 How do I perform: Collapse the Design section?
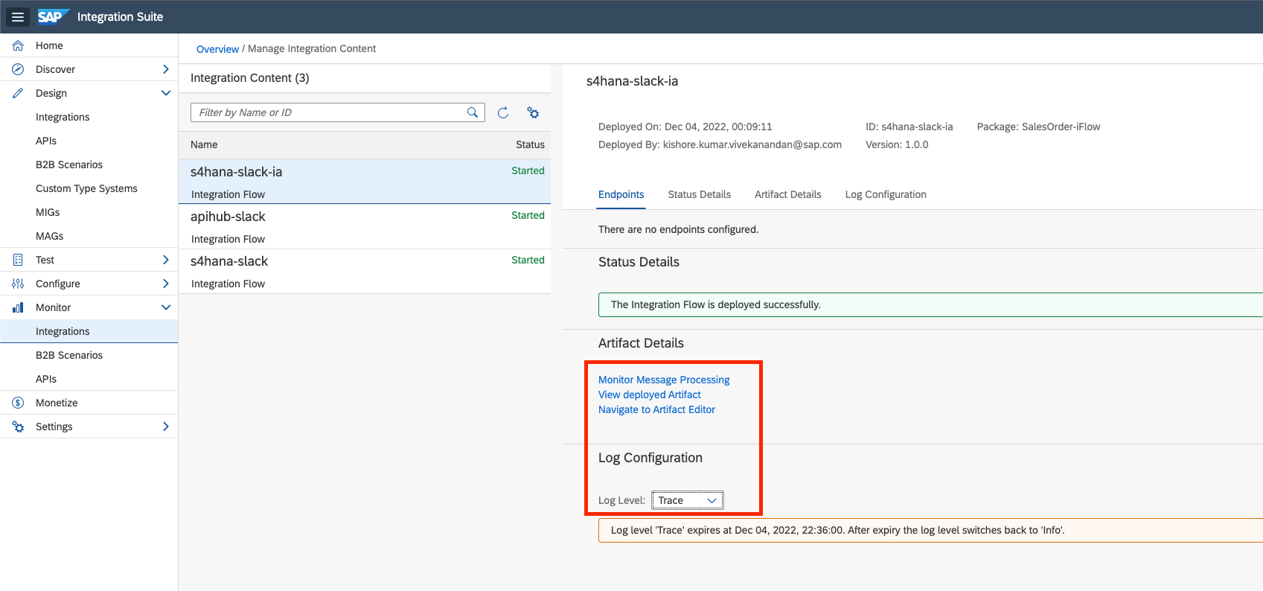(x=165, y=93)
